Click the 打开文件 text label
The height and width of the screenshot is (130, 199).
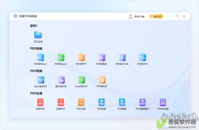coord(38,42)
